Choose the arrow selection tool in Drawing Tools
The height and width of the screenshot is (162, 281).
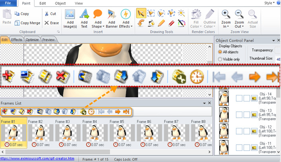pos(140,13)
